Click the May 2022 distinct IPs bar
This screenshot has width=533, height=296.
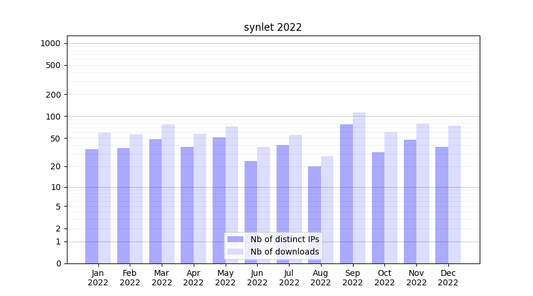pos(219,200)
